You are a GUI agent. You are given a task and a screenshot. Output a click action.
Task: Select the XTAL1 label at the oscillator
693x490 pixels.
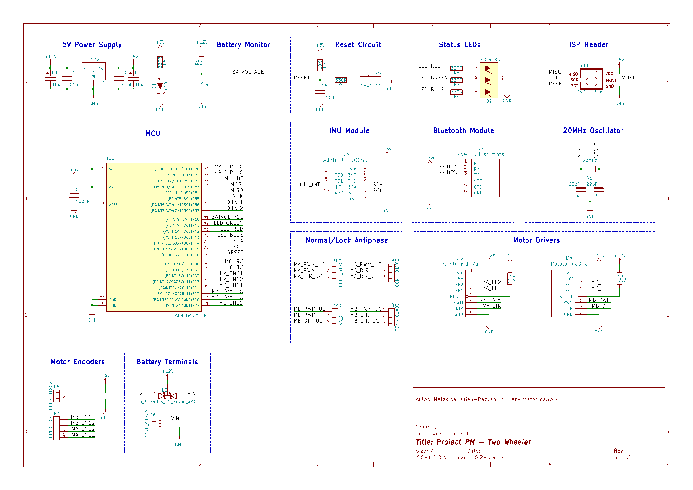coord(578,150)
